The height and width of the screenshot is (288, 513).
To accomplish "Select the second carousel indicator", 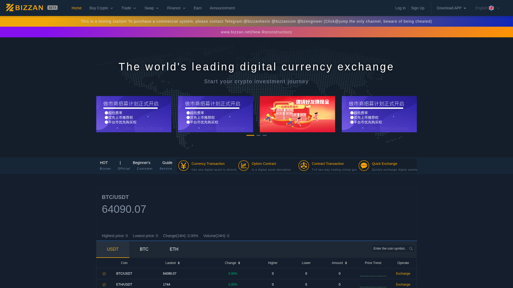I will click(258, 135).
